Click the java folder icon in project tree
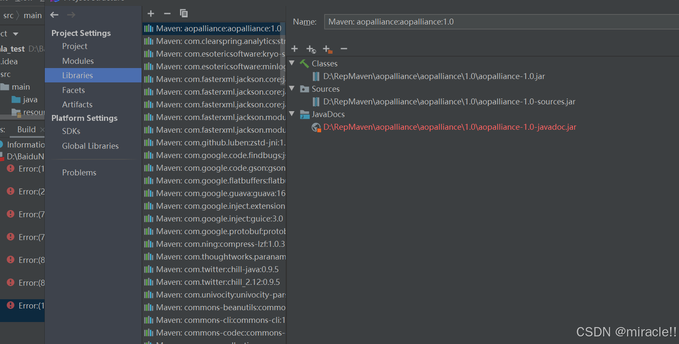The height and width of the screenshot is (344, 679). (16, 100)
